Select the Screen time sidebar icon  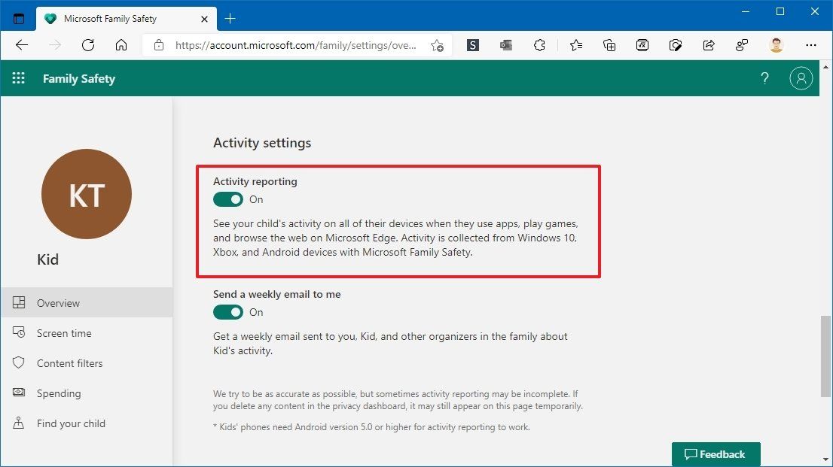pos(18,332)
